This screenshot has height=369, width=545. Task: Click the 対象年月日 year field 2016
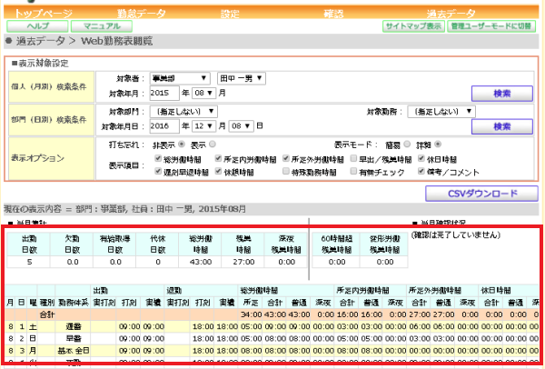(164, 126)
